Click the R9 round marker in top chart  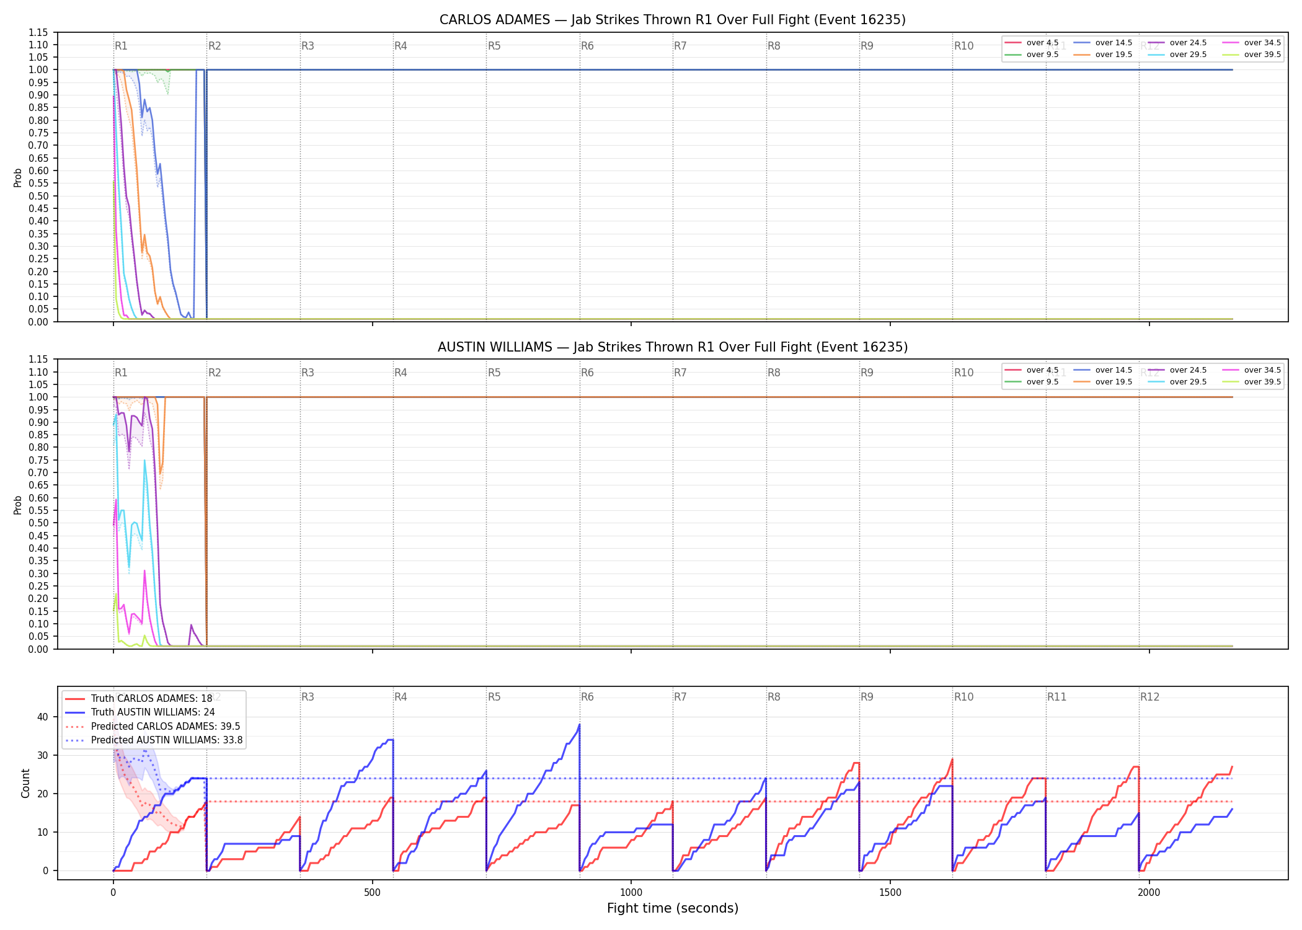pos(867,46)
